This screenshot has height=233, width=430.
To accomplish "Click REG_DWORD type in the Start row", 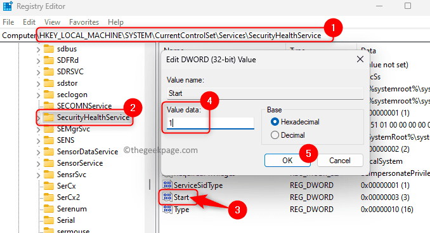I will (311, 197).
